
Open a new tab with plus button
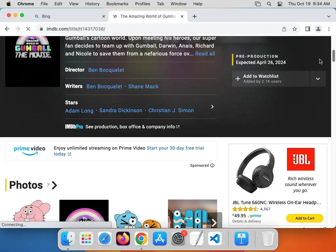point(194,16)
